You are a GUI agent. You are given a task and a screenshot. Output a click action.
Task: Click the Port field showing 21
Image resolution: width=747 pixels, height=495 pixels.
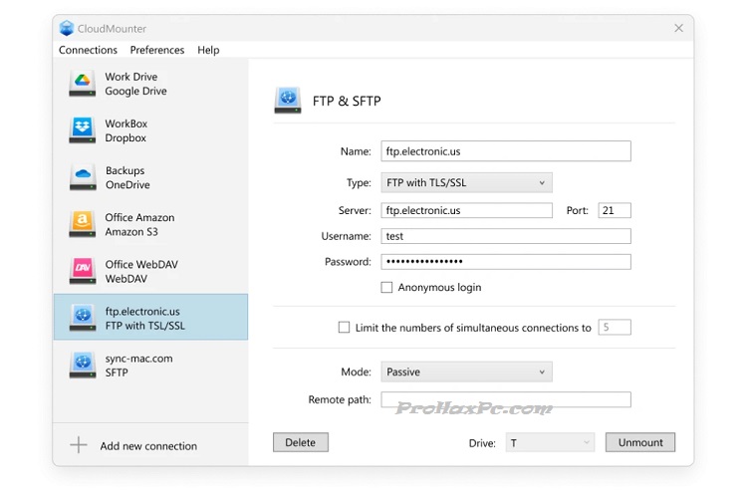click(x=615, y=210)
